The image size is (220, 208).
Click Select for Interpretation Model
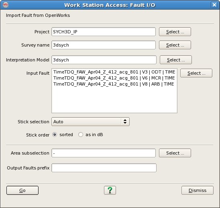tap(176, 60)
